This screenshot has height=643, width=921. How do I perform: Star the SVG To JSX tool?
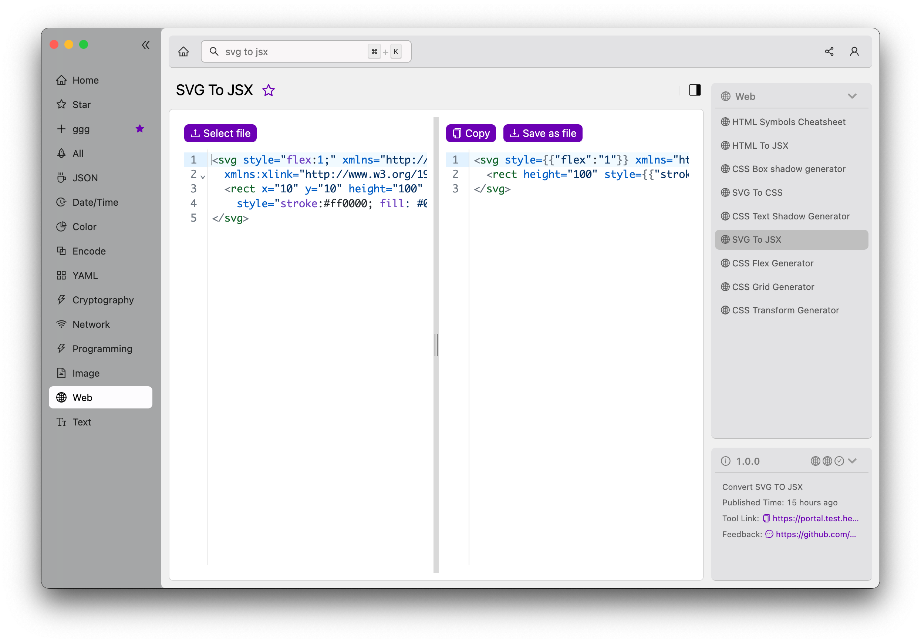click(269, 90)
